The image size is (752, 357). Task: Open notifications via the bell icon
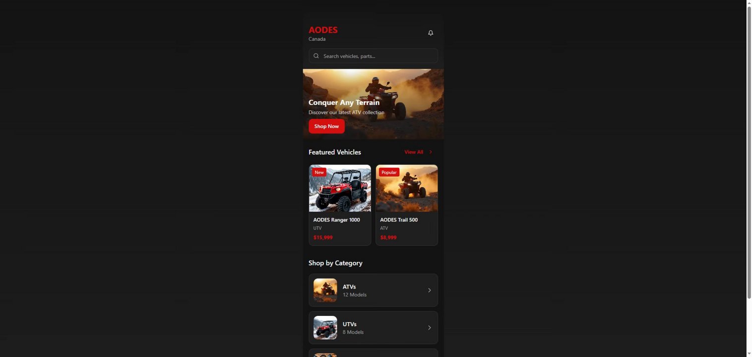pos(431,33)
